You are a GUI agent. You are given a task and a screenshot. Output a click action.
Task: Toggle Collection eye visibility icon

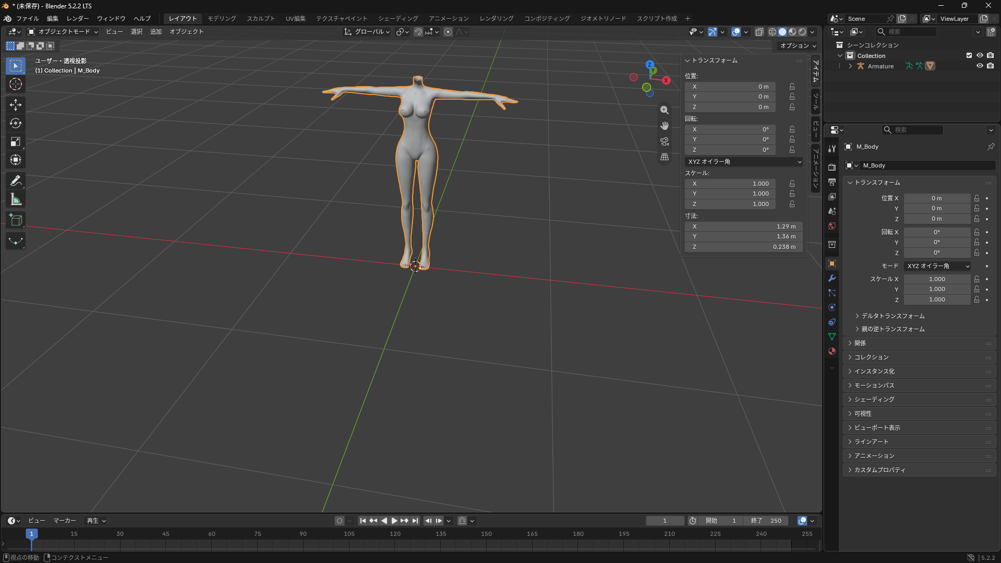[980, 56]
